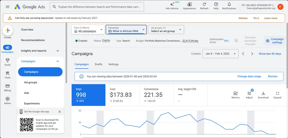Focus the search bar at top

coord(97,7)
